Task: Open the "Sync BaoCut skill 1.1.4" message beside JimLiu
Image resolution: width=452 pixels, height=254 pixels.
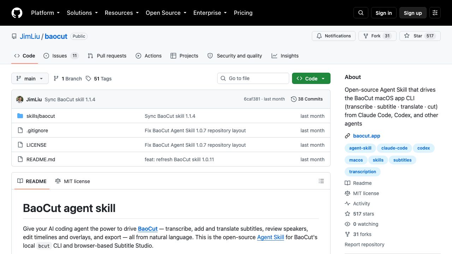Action: tap(70, 99)
